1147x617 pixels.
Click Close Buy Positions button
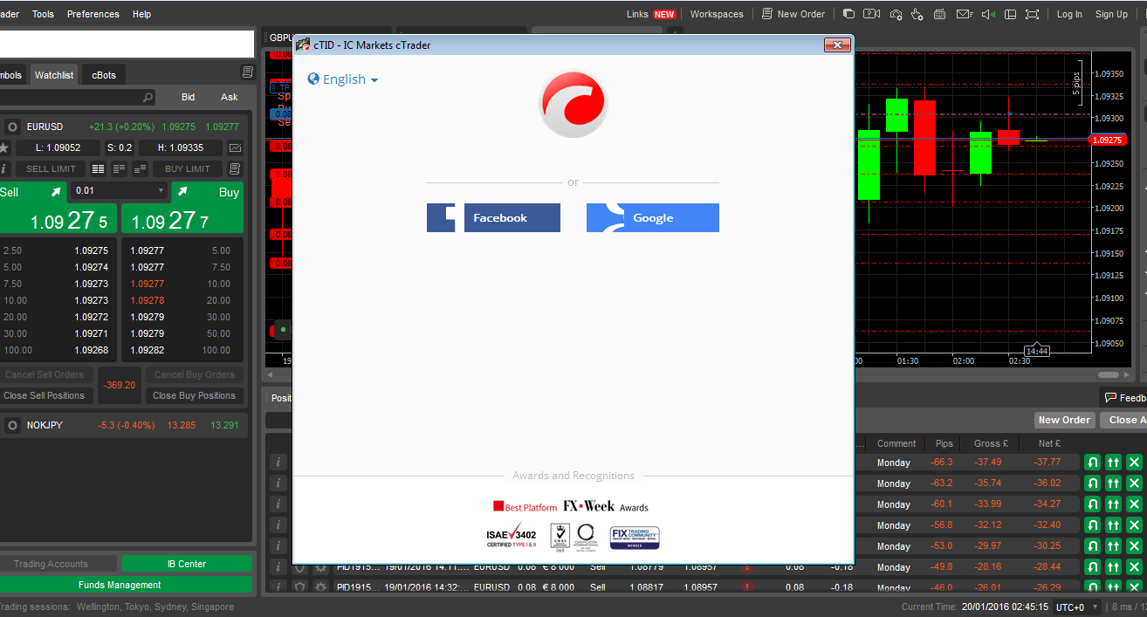tap(194, 395)
